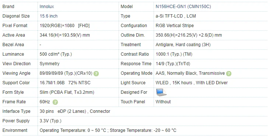Select the 1920(RGB)×1080 [FHD] pixel format value

64,26
